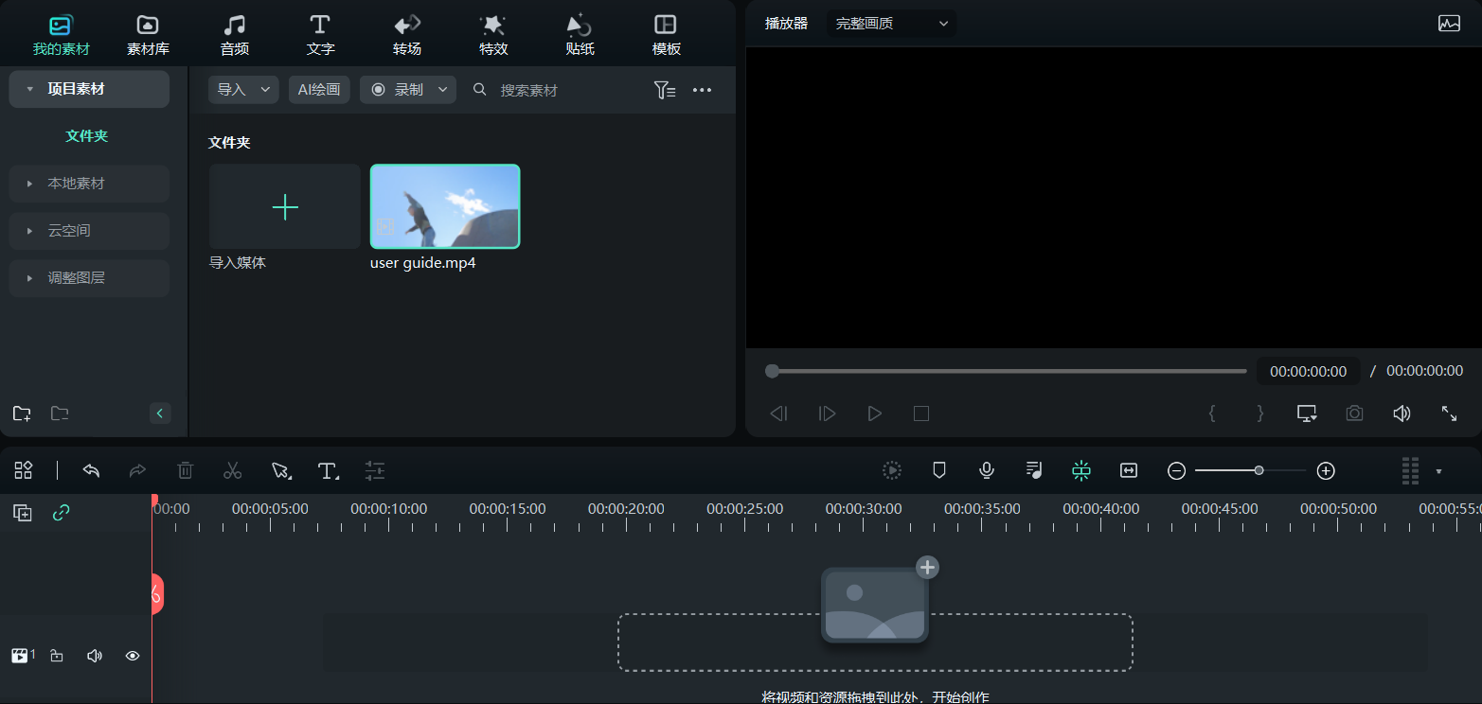Click the add new folder icon
This screenshot has width=1482, height=704.
click(22, 414)
